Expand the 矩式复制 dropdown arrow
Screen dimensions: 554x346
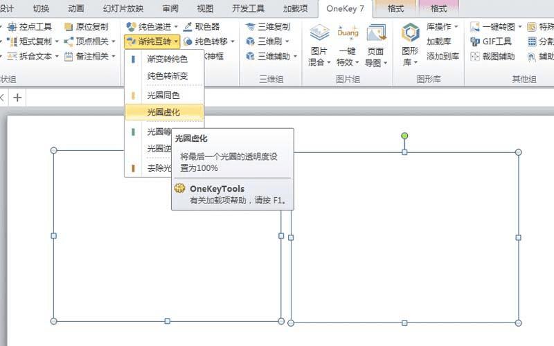coord(57,42)
